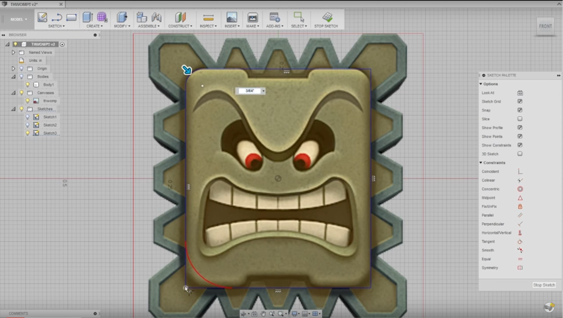The image size is (563, 318).
Task: Expand the Origin folder node
Action: pyautogui.click(x=13, y=69)
